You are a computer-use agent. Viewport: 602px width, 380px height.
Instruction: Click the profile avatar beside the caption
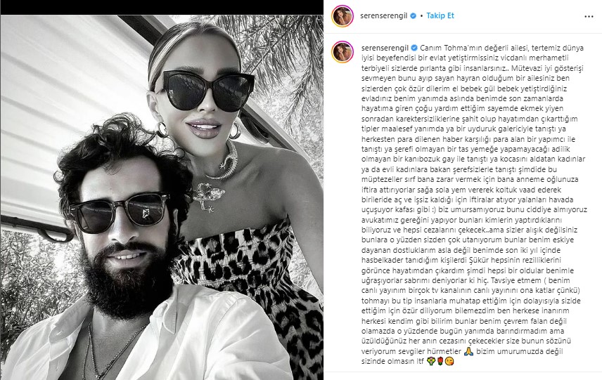click(342, 52)
